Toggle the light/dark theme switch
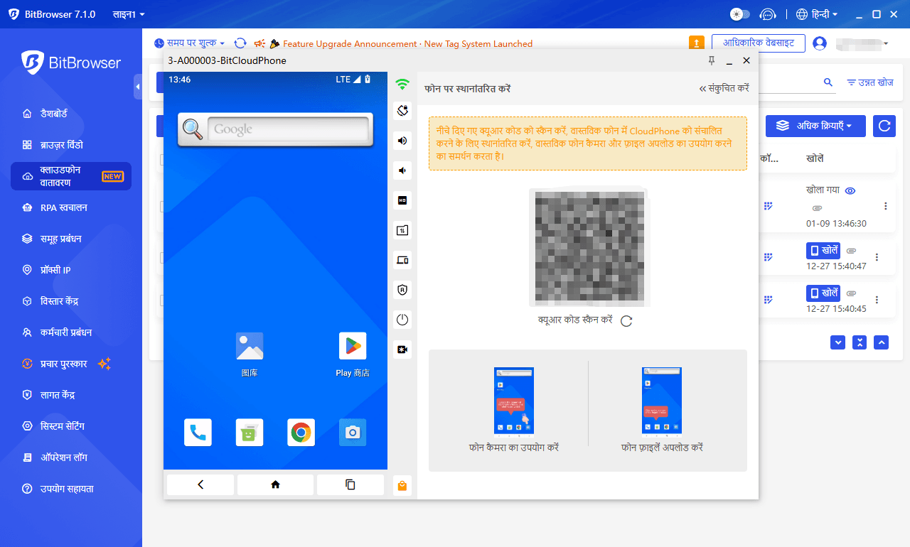Screen dimensions: 910x547 739,14
